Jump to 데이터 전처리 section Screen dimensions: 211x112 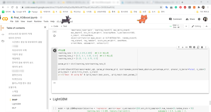click(15, 38)
